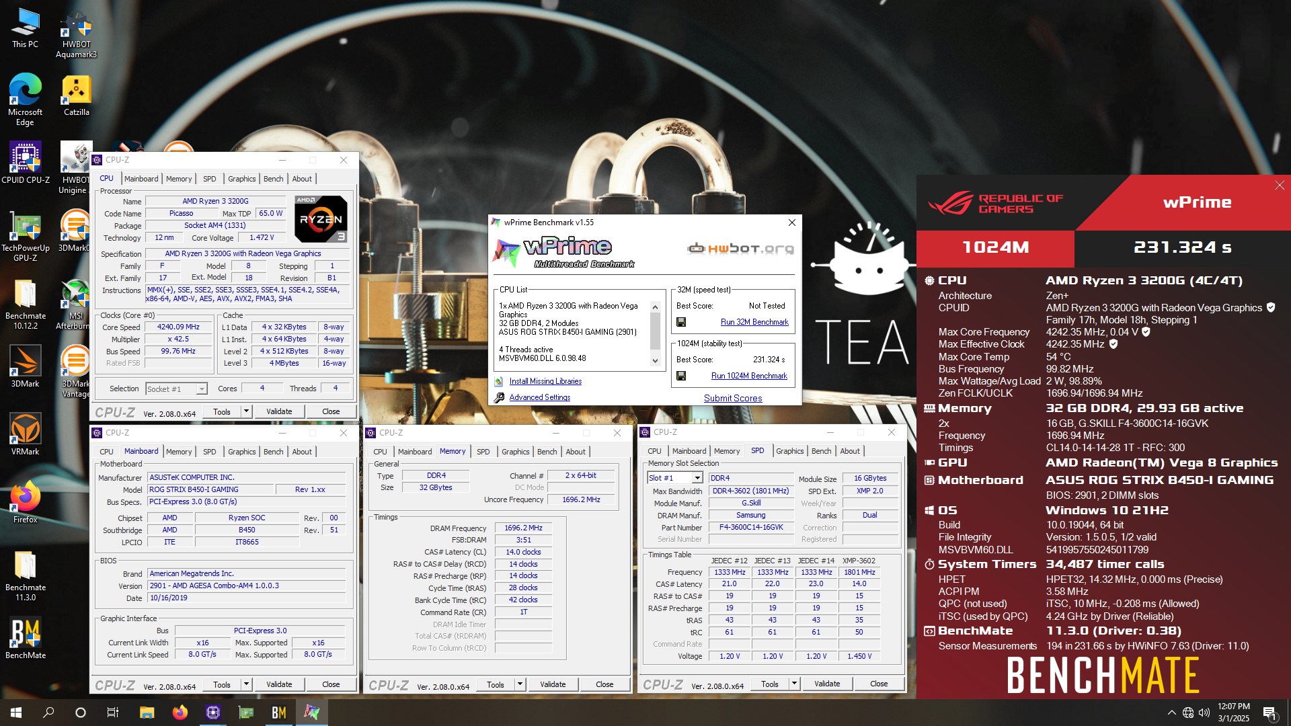
Task: Open taskbar Search icon
Action: tap(48, 713)
